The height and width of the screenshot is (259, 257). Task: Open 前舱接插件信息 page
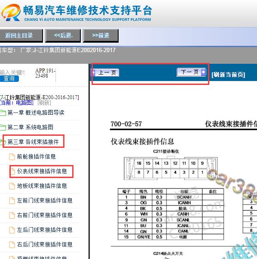click(36, 156)
